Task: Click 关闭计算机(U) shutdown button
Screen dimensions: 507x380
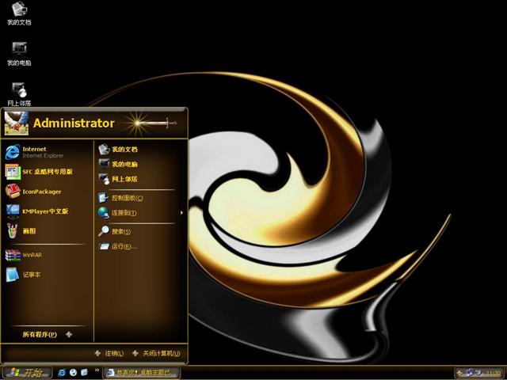Action: pos(156,353)
